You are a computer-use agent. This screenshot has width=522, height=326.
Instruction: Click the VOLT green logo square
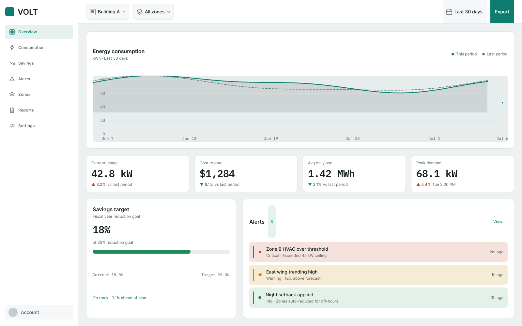pyautogui.click(x=10, y=12)
